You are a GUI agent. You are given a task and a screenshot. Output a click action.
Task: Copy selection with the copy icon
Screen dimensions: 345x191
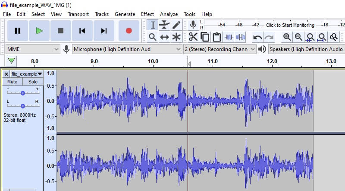[x=205, y=37]
